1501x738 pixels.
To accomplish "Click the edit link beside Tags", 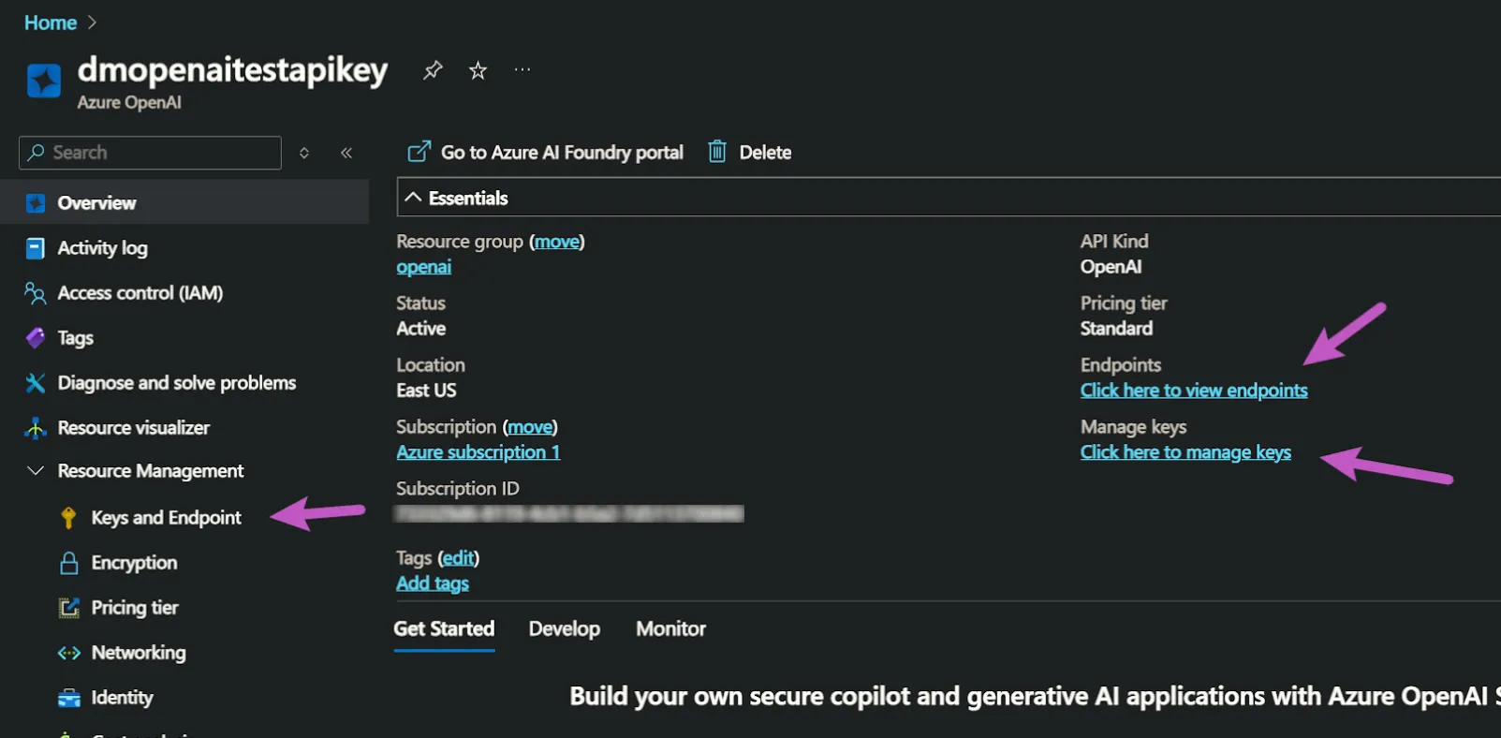I will [x=458, y=558].
